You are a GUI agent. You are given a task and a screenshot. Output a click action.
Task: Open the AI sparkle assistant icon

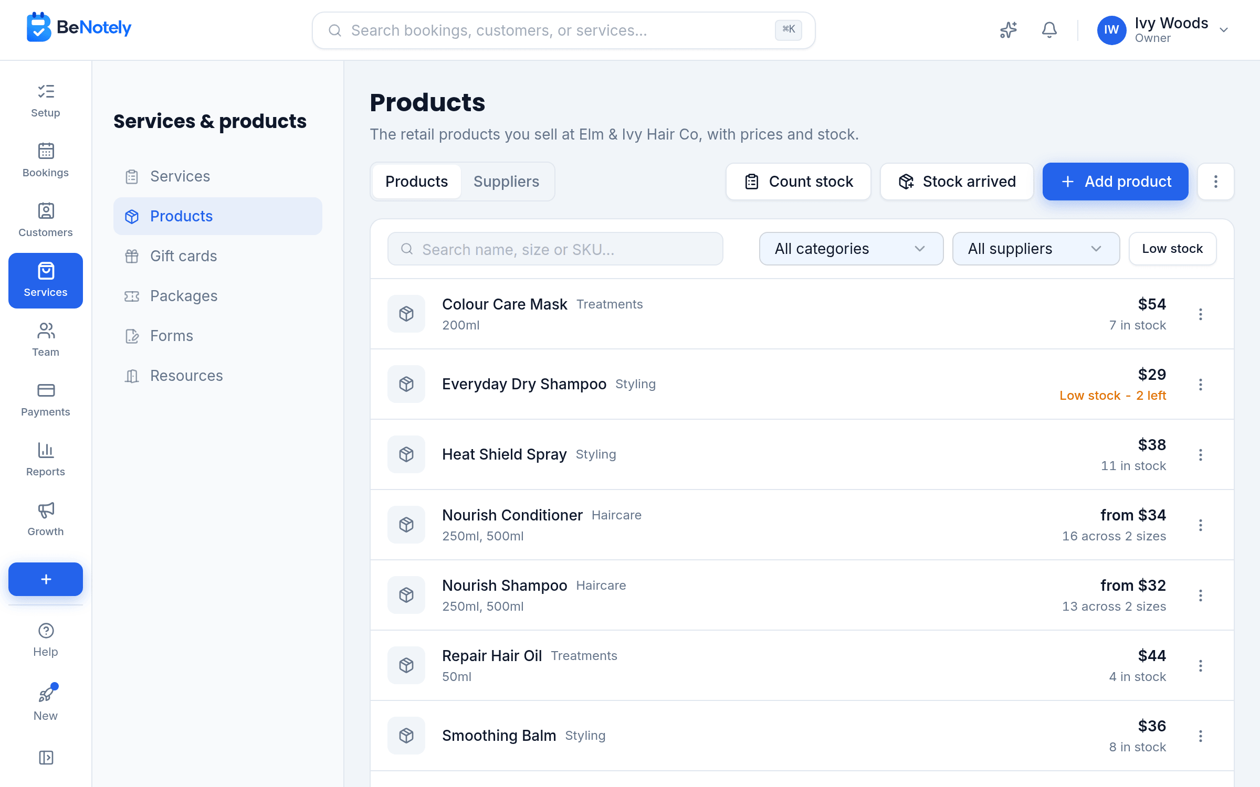pyautogui.click(x=1008, y=30)
